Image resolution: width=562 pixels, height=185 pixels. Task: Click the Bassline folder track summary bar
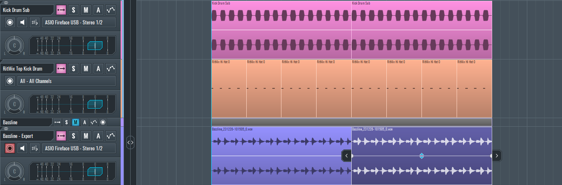pos(351,122)
